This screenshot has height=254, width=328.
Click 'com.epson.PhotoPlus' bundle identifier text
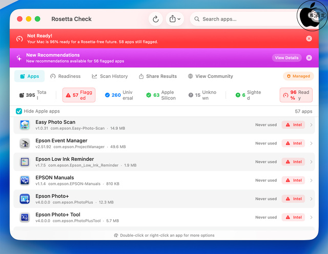pos(73,202)
